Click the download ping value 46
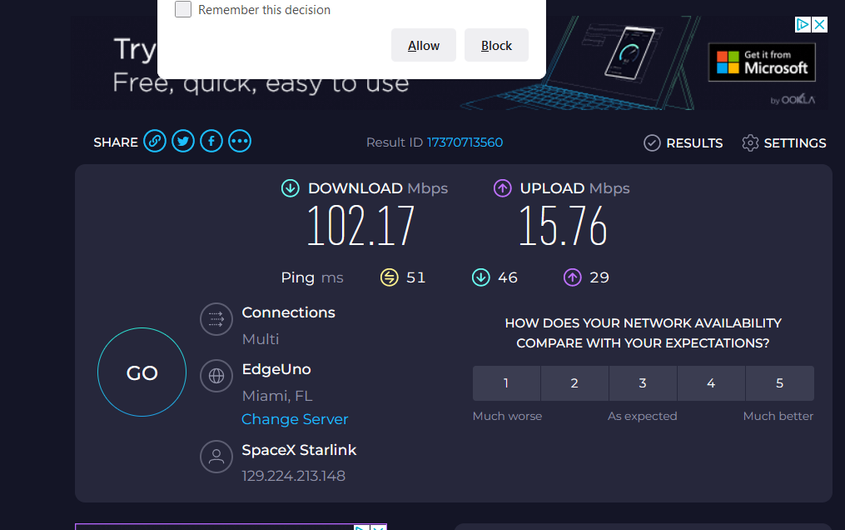 508,277
